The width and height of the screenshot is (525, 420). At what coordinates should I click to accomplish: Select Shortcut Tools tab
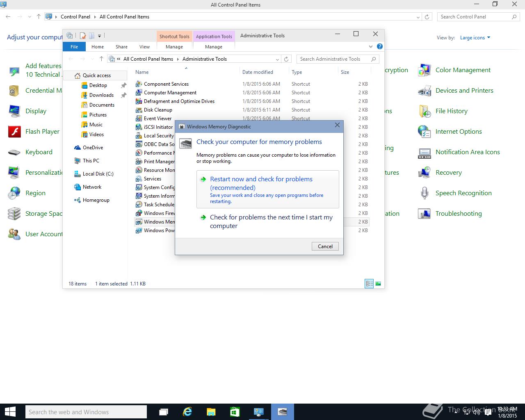(174, 36)
